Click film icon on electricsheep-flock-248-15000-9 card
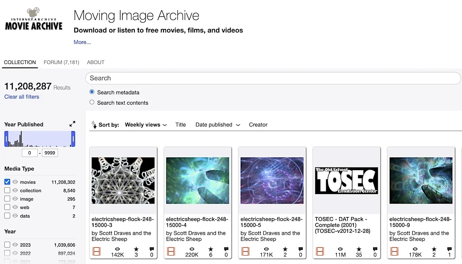This screenshot has width=462, height=264. pyautogui.click(x=394, y=252)
